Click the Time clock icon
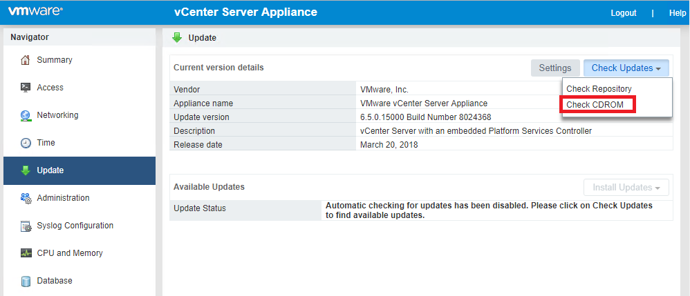The image size is (690, 296). (x=26, y=143)
